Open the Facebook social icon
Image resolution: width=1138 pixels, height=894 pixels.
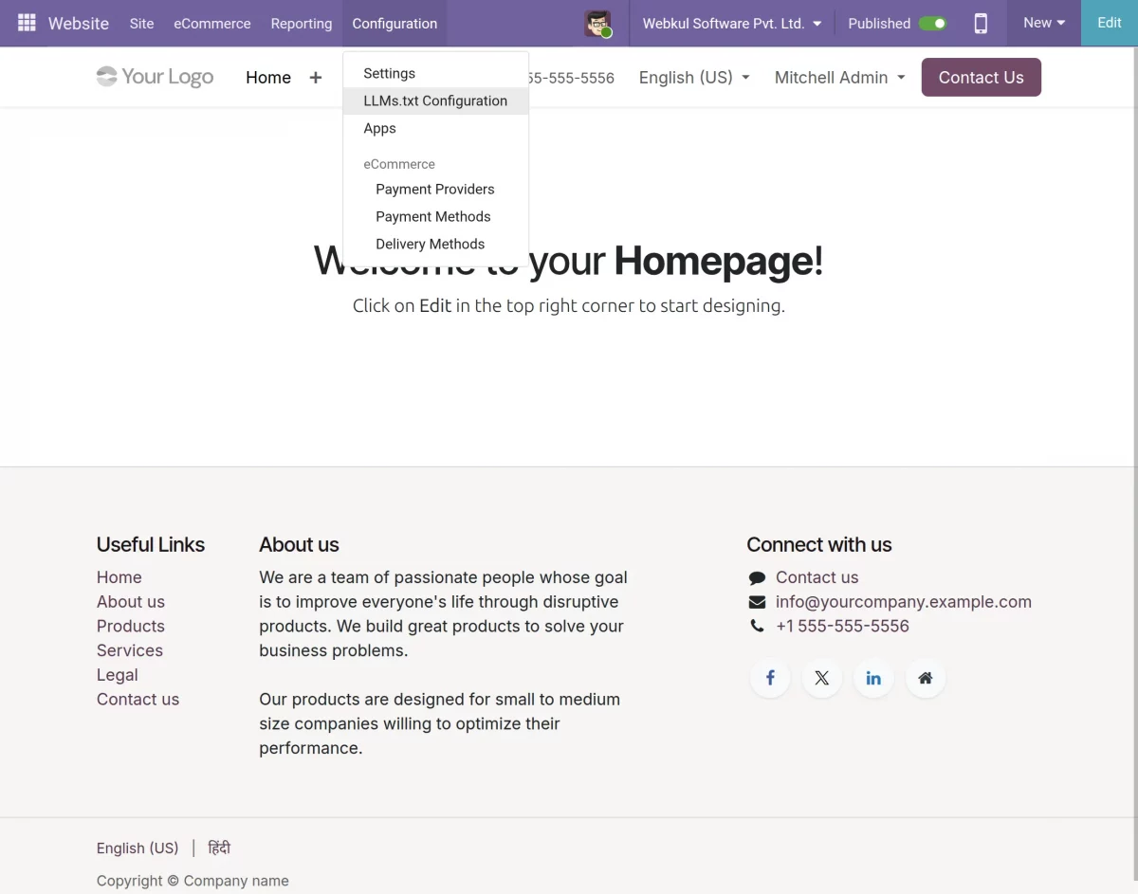[770, 678]
